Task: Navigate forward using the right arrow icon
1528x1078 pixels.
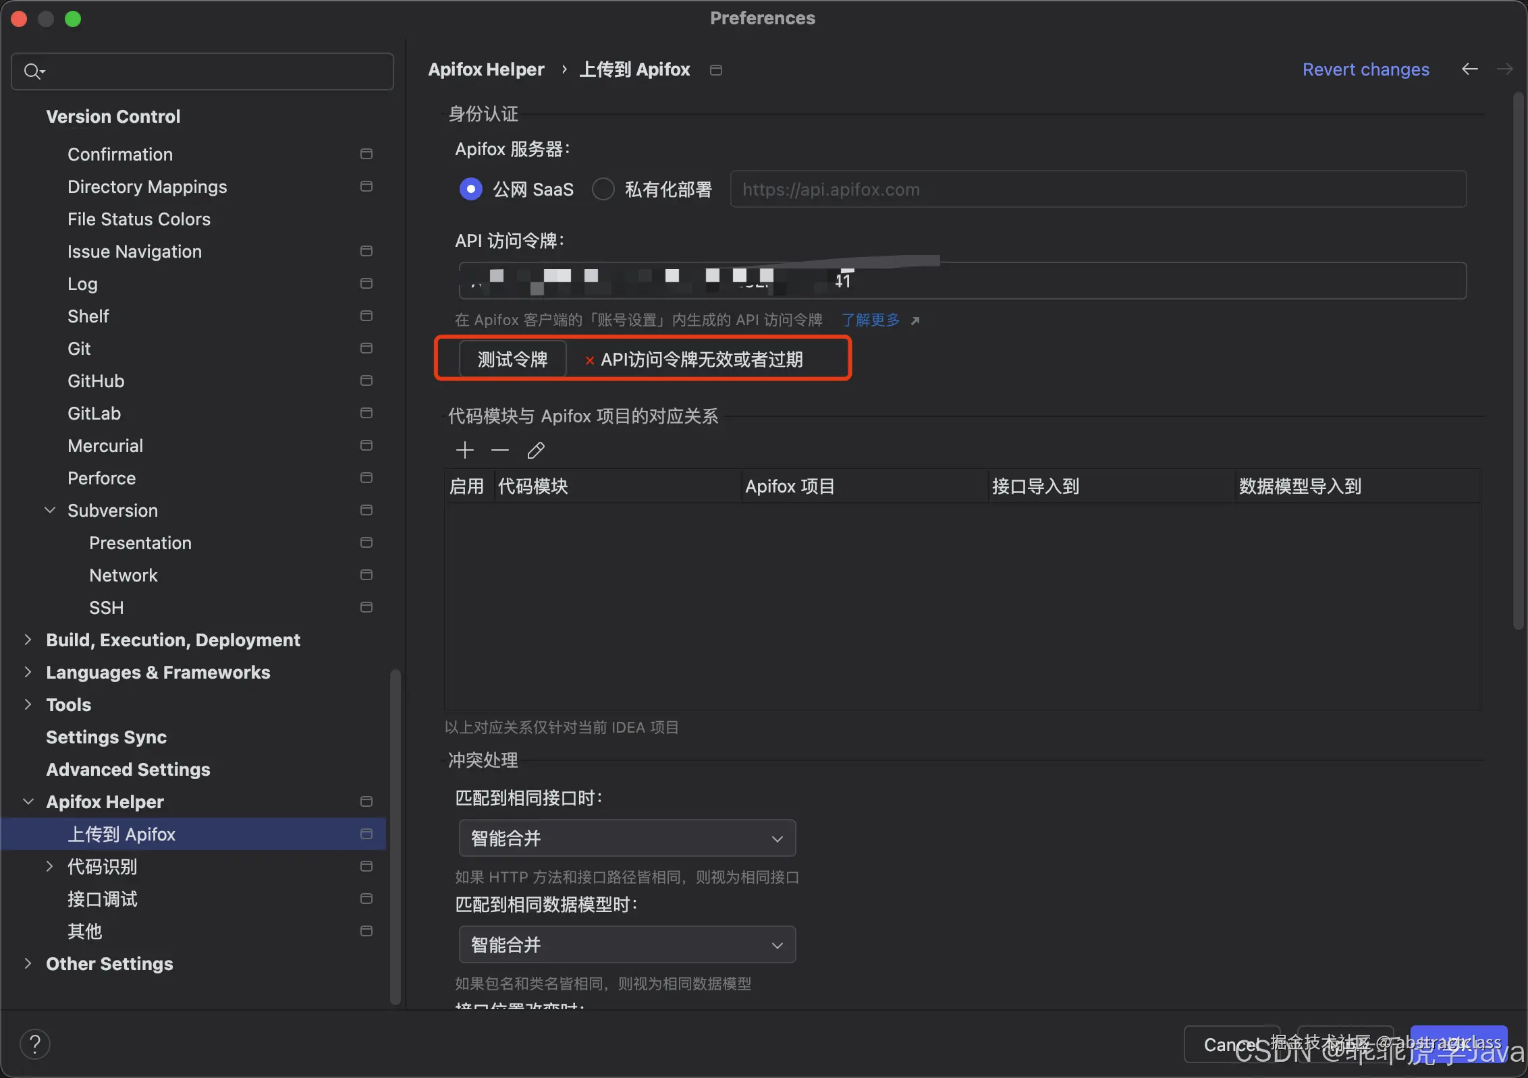Action: 1505,69
